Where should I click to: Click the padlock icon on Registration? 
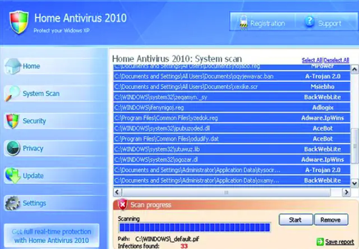pos(243,22)
